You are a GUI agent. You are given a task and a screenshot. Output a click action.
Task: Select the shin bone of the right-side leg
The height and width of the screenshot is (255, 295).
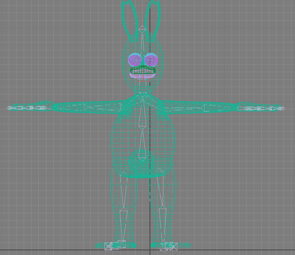[x=163, y=224]
